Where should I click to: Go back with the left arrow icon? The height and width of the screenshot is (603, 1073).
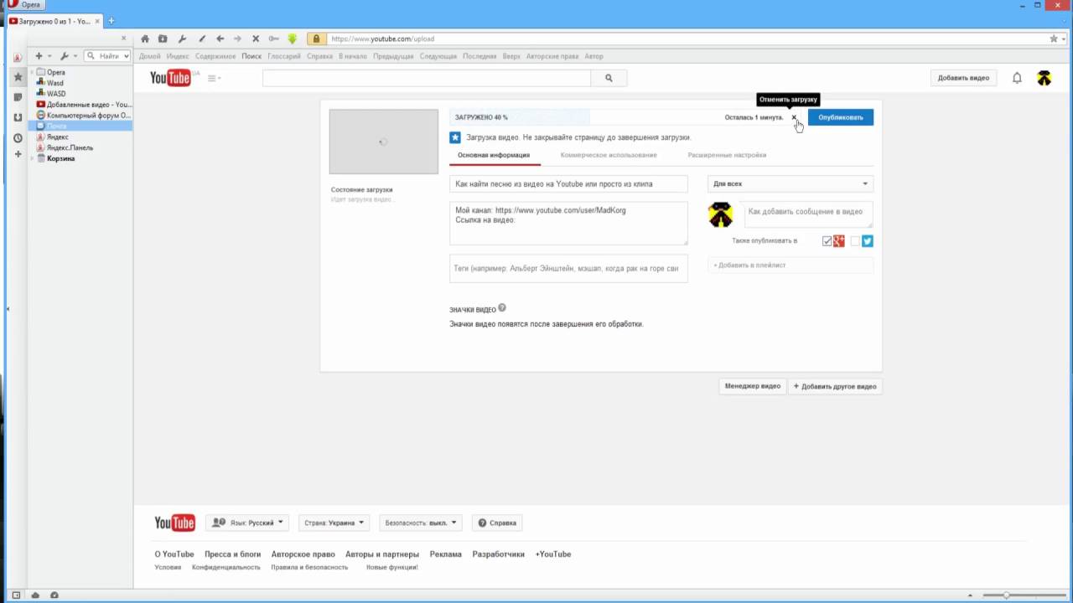coord(220,39)
